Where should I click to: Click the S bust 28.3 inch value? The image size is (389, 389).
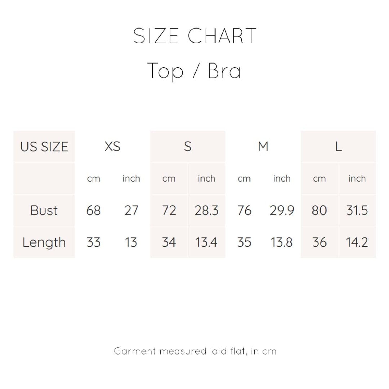pyautogui.click(x=206, y=210)
